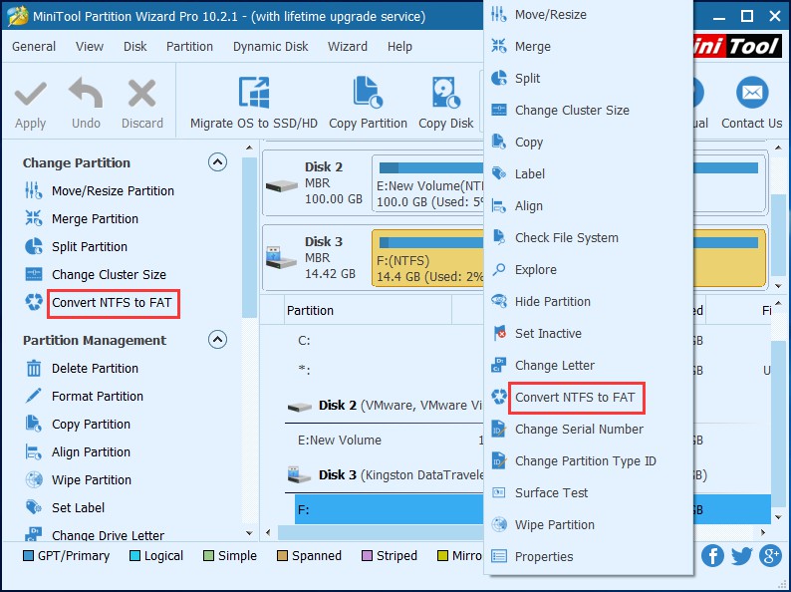Viewport: 791px width, 592px height.
Task: Select Change Drive Letter in sidebar
Action: tap(95, 535)
